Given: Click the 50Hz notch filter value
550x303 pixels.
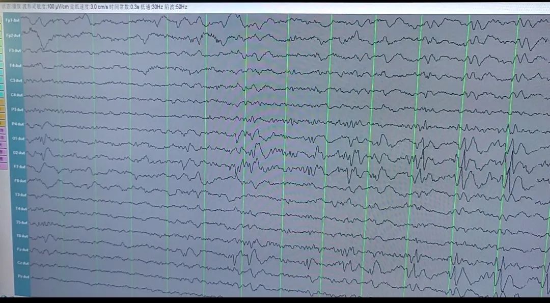Looking at the screenshot, I should [182, 7].
